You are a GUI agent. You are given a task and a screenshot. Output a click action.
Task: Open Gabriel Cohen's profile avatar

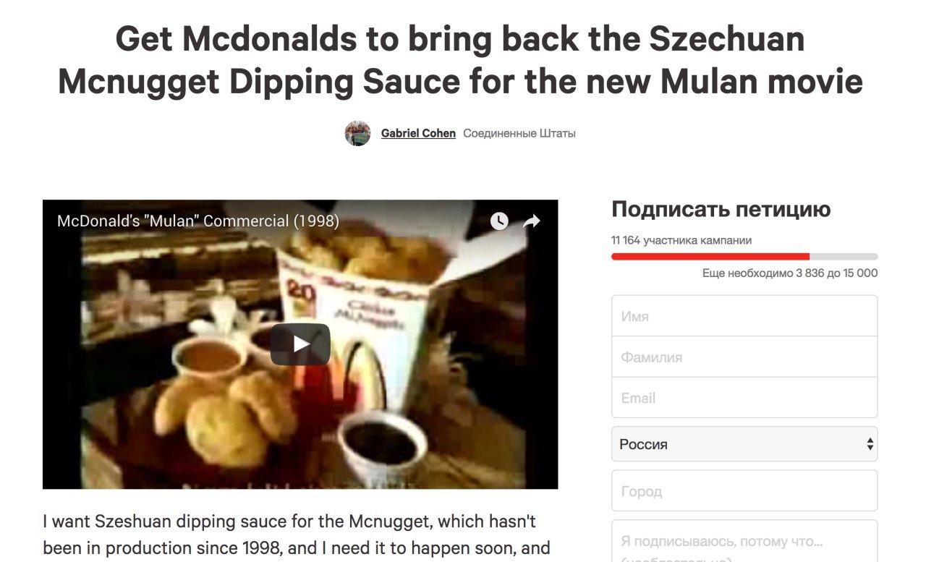[357, 133]
